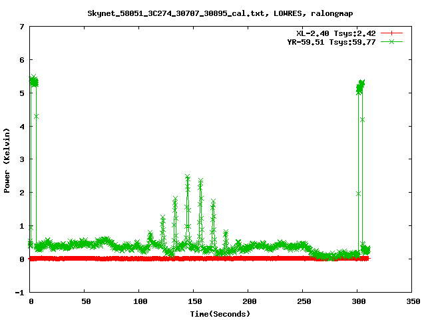Click the y-axis tick label 5
The height and width of the screenshot is (320, 426).
[22, 93]
